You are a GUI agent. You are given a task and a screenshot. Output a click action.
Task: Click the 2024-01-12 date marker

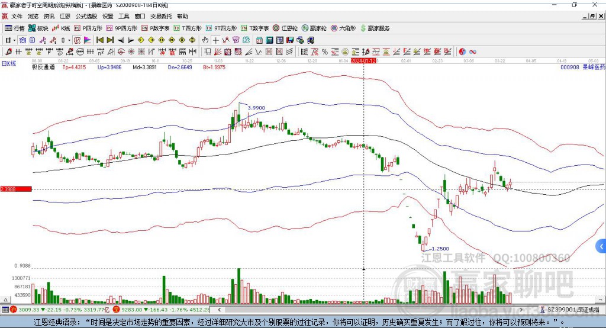[363, 61]
